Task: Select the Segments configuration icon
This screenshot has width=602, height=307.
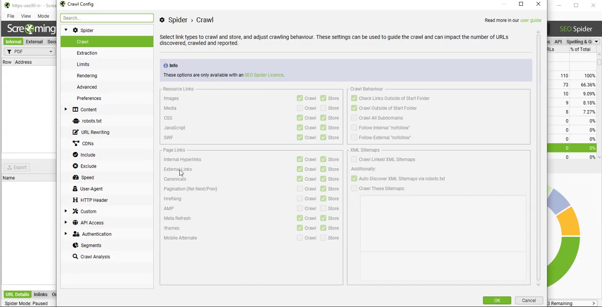Action: [75, 245]
